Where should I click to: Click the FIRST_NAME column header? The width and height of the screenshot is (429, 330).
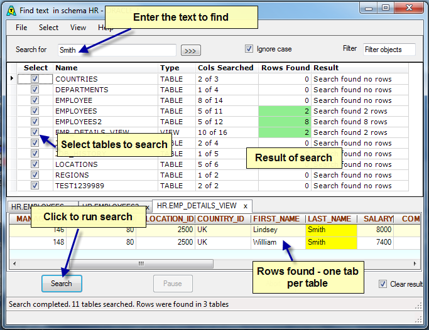pos(278,219)
